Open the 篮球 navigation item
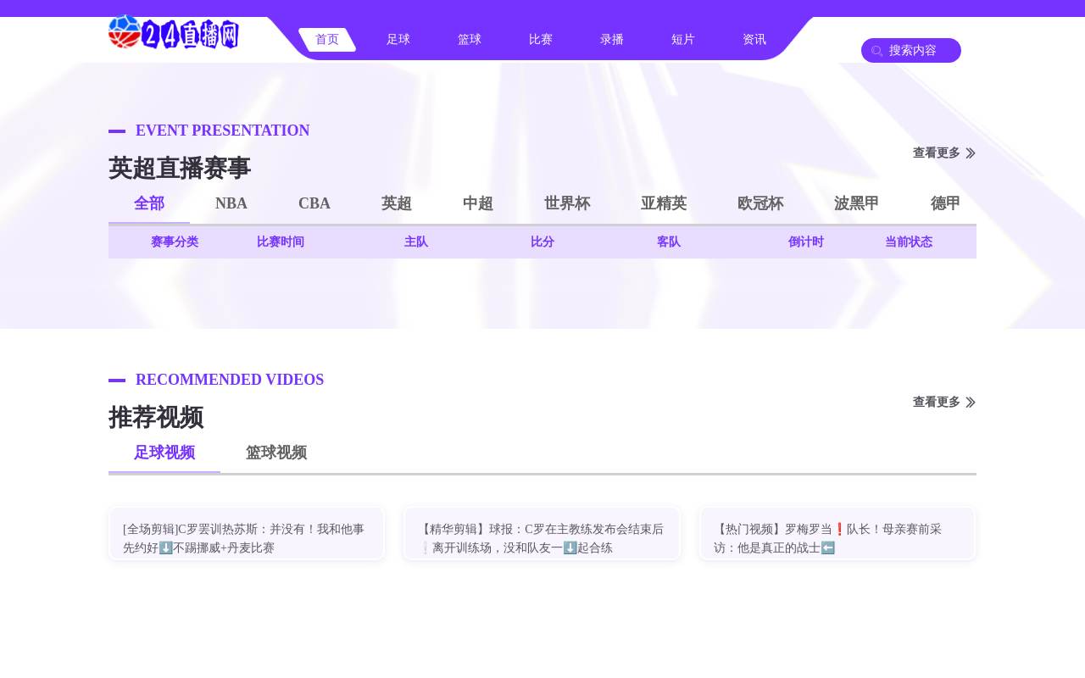 coord(470,40)
